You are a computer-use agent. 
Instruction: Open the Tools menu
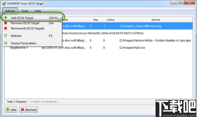tap(25, 11)
